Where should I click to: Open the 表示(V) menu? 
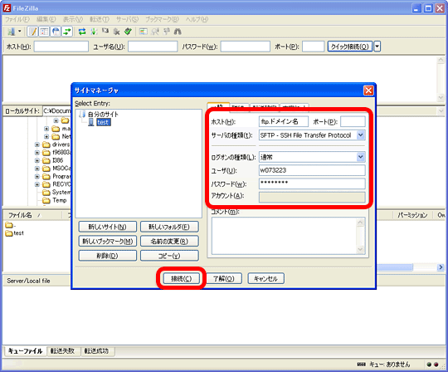73,19
